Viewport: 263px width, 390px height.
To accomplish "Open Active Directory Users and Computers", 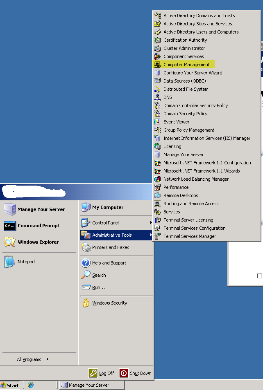I will click(201, 32).
